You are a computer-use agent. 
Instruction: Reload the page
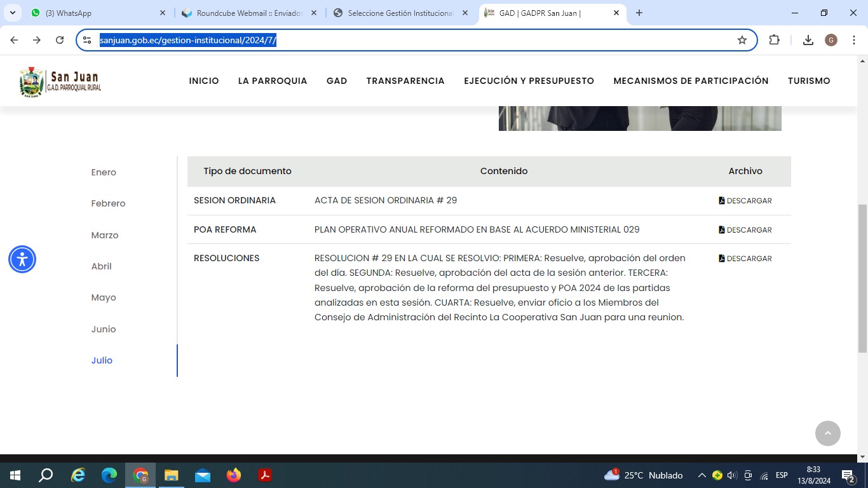tap(60, 40)
